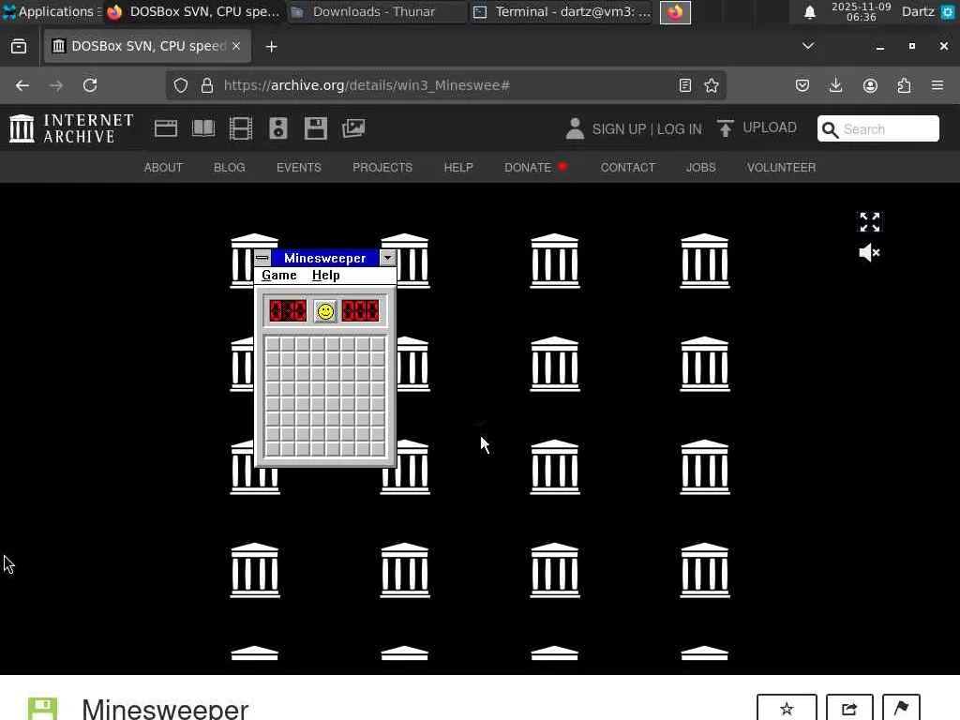The height and width of the screenshot is (720, 960).
Task: Switch to Terminal taskbar window
Action: point(562,11)
